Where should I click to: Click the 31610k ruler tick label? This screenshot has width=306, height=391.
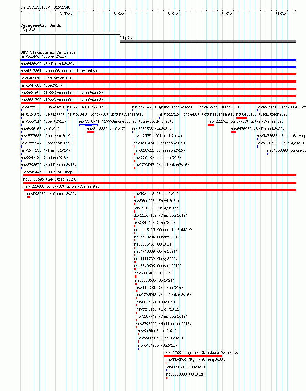point(174,14)
